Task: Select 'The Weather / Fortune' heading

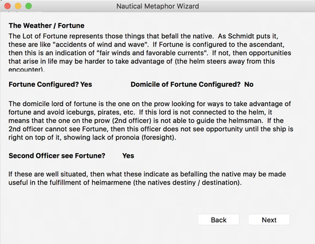Action: 46,26
